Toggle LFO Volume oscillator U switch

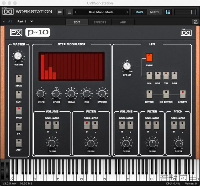coord(122,125)
